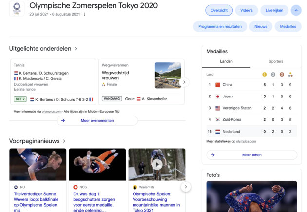
Task: Expand the Uitgelichte onderdelen section arrow
Action: click(76, 49)
